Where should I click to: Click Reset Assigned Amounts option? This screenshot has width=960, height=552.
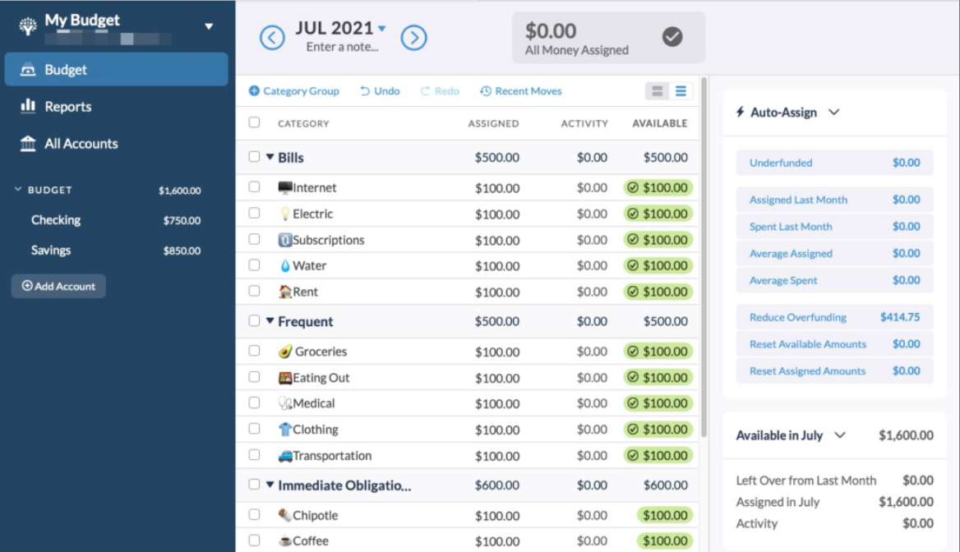pyautogui.click(x=834, y=370)
